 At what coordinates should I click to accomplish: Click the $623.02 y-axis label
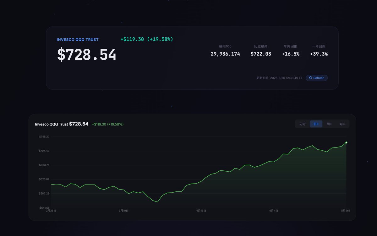44,179
